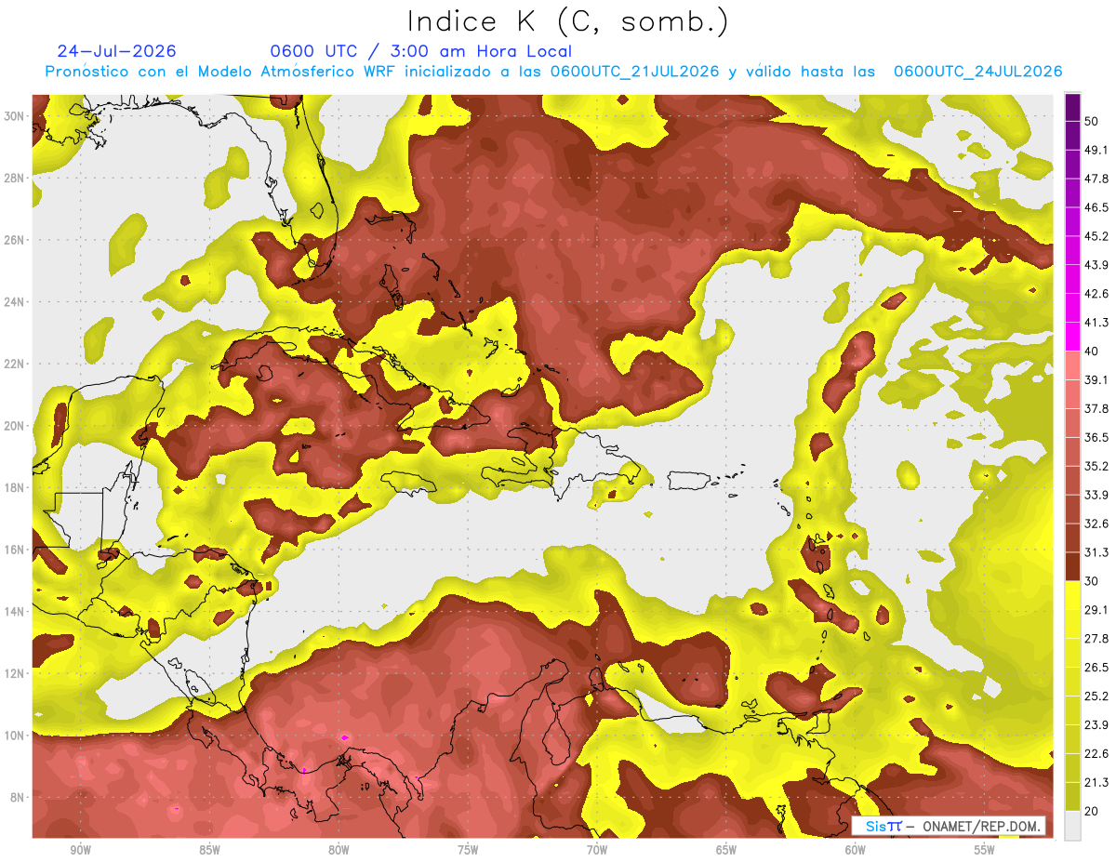Click the colorbar label '47.8'
1116x862 pixels.
(x=1096, y=179)
